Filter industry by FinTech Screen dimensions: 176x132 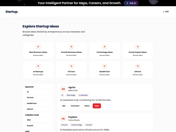point(38,97)
